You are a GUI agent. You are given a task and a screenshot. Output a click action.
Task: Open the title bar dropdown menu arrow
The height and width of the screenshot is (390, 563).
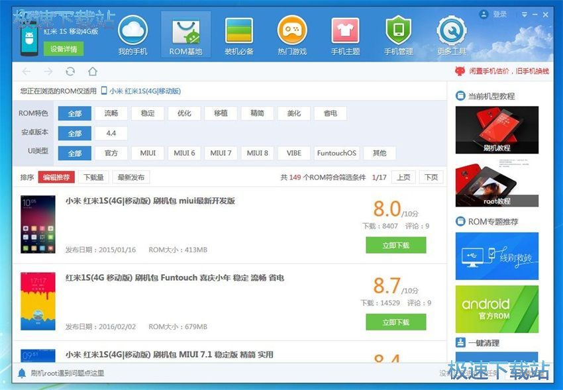click(524, 15)
